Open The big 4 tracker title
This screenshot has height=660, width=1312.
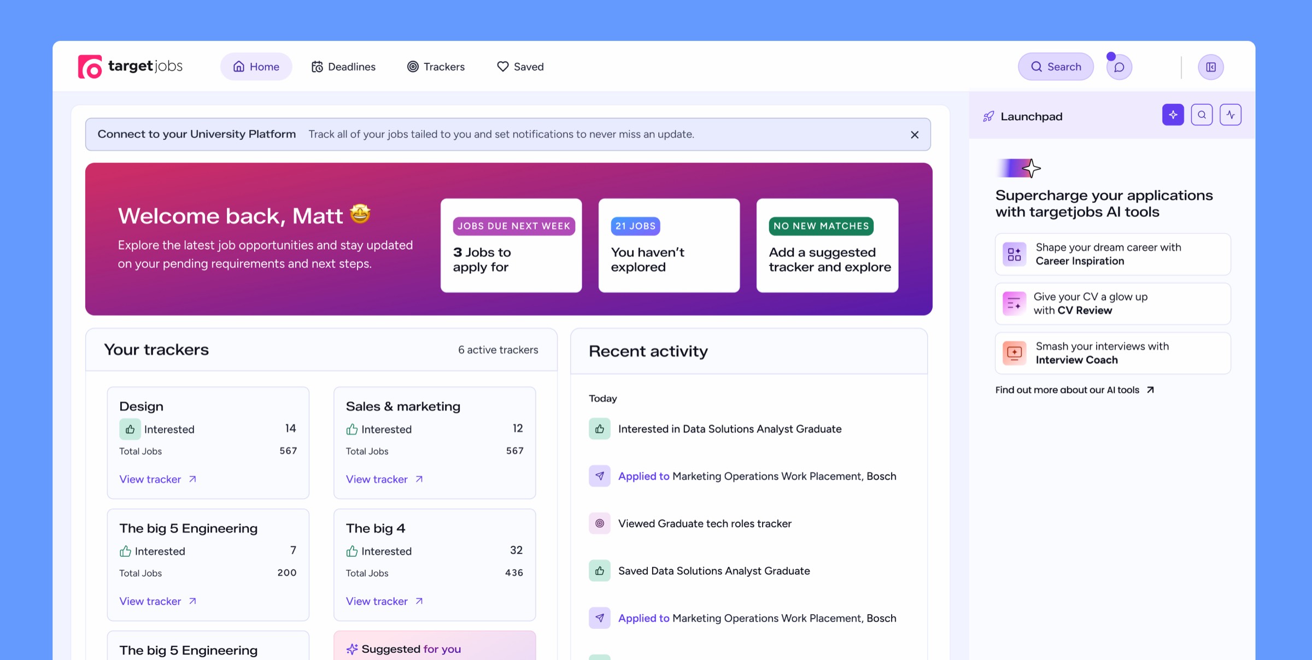point(375,528)
